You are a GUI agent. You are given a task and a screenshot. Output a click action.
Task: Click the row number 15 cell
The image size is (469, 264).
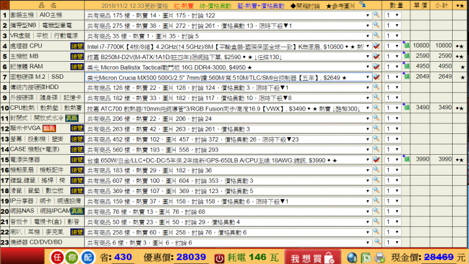pos(5,160)
